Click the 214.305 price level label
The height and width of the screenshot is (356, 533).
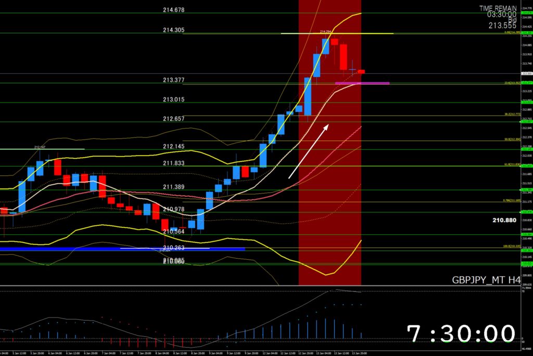pyautogui.click(x=174, y=30)
